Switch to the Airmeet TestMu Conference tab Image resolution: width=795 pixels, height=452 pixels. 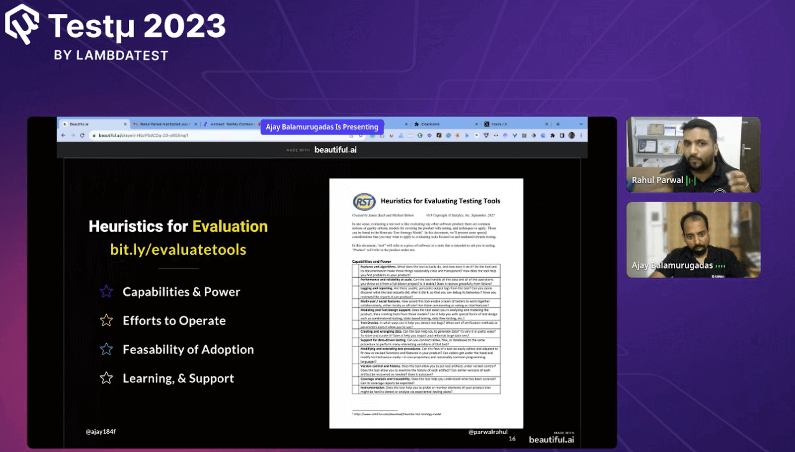(232, 124)
